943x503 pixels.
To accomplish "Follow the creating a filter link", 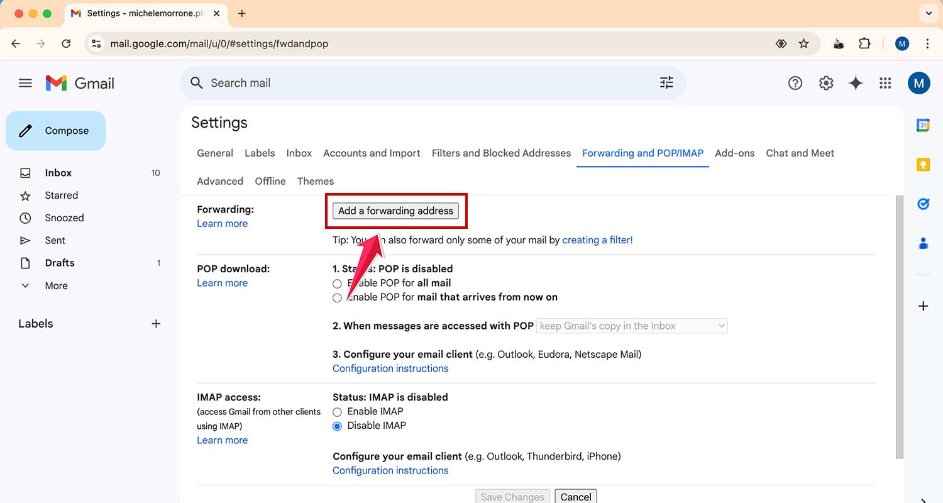I will pos(597,240).
